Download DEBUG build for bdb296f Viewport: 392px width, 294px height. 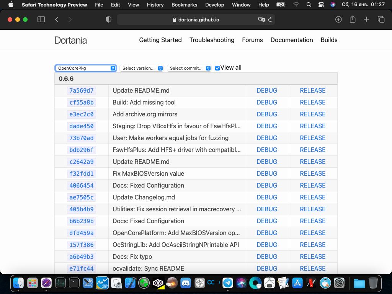(267, 150)
